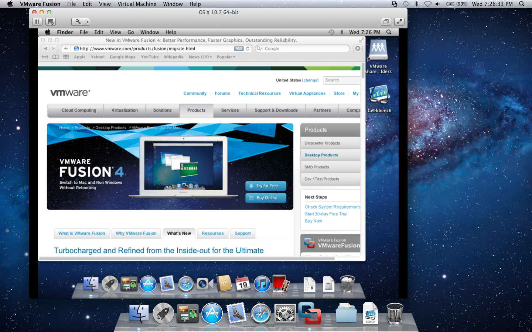Image resolution: width=532 pixels, height=332 pixels.
Task: Open System Preferences from the host dock
Action: tap(285, 314)
